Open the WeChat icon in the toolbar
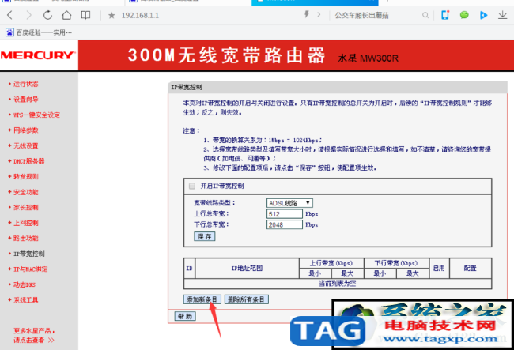514x350 pixels. 464,15
